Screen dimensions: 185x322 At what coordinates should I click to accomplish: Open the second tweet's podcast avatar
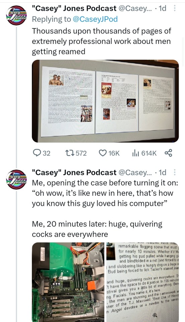[x=16, y=179]
